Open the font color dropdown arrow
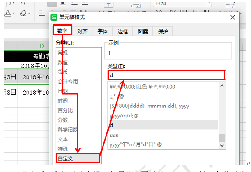 (x=14, y=14)
